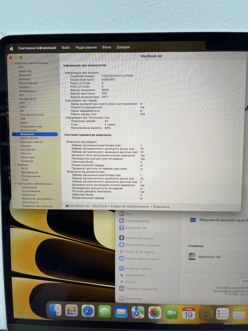
Task: Collapse the Мережа tree section
Action: point(15,165)
